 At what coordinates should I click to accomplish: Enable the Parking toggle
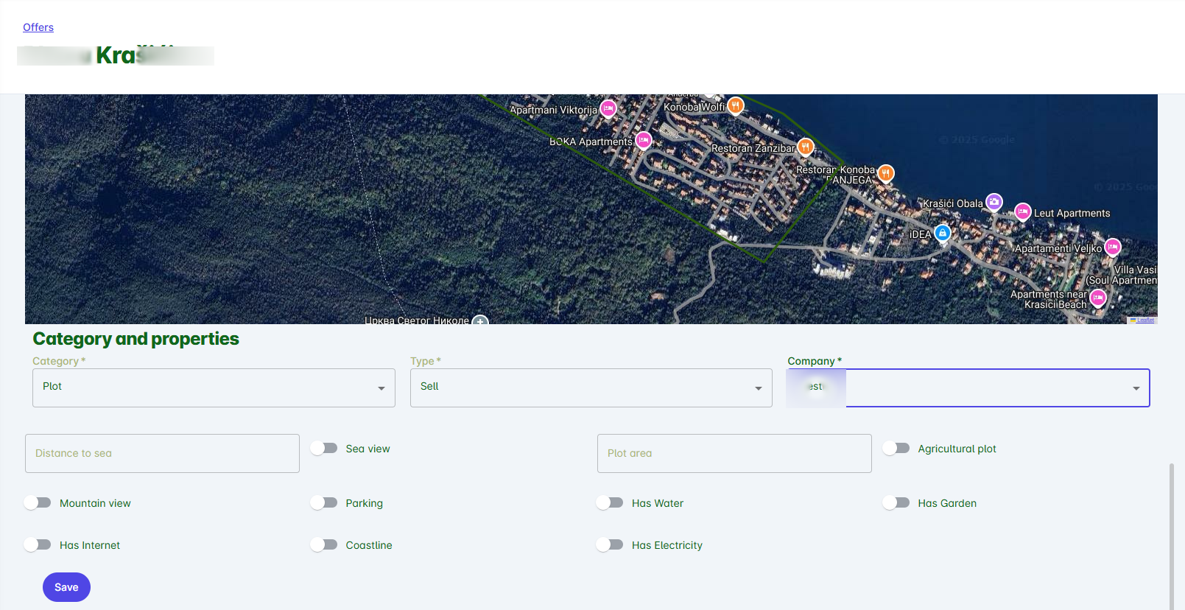(324, 502)
